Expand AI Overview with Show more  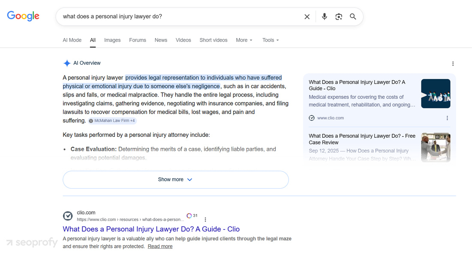pos(175,180)
